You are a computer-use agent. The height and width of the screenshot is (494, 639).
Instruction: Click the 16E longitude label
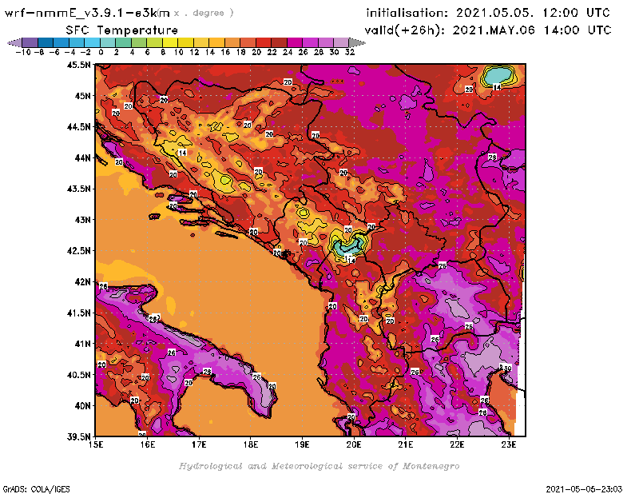coord(148,444)
